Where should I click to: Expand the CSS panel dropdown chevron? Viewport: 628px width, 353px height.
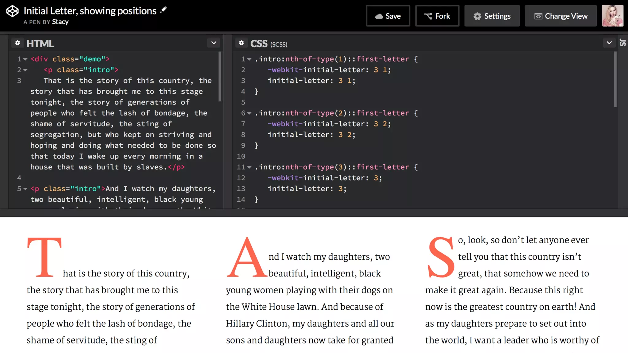(609, 43)
